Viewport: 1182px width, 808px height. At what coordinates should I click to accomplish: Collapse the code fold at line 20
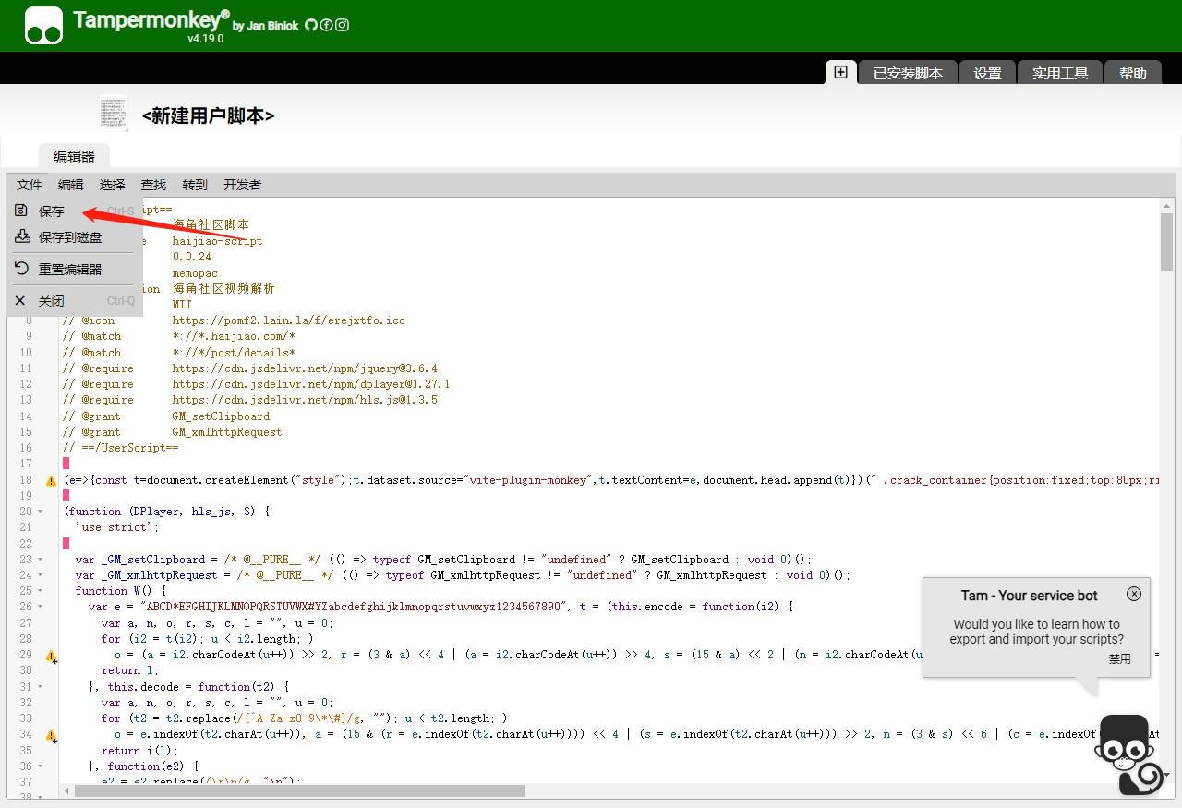[x=40, y=512]
